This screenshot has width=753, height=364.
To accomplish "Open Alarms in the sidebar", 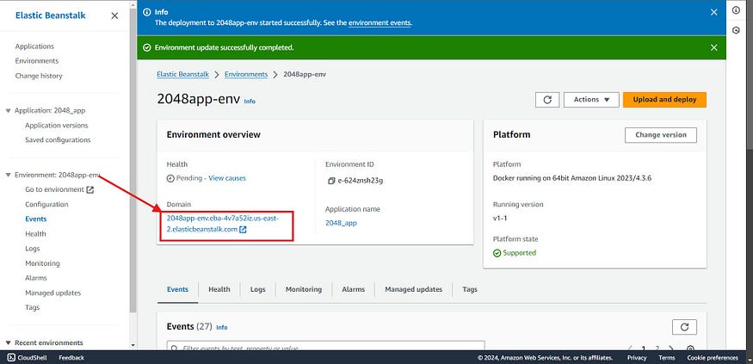I will (36, 278).
